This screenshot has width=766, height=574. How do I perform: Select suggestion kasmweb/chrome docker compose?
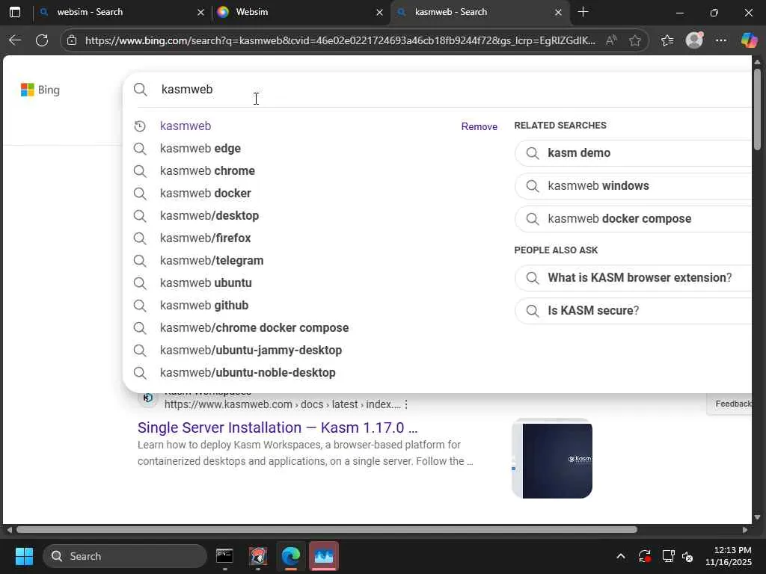tap(254, 328)
